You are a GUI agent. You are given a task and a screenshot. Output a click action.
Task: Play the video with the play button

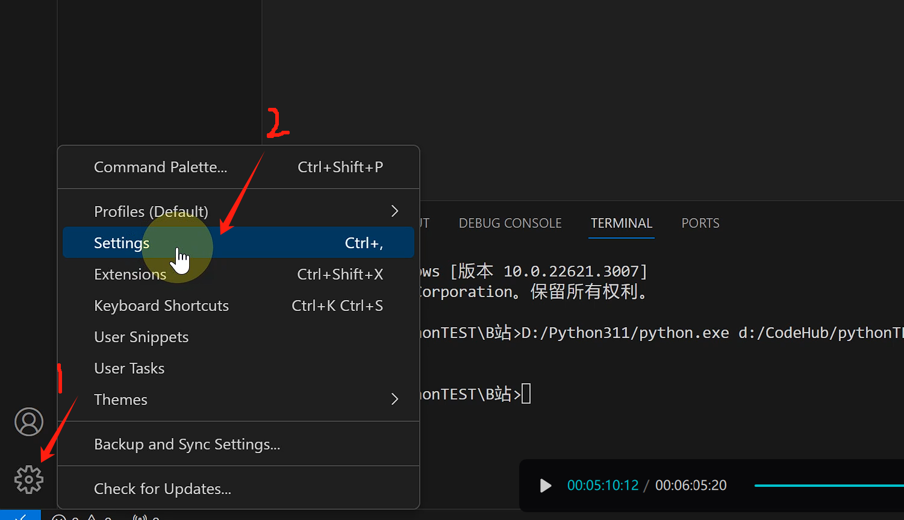click(x=545, y=486)
